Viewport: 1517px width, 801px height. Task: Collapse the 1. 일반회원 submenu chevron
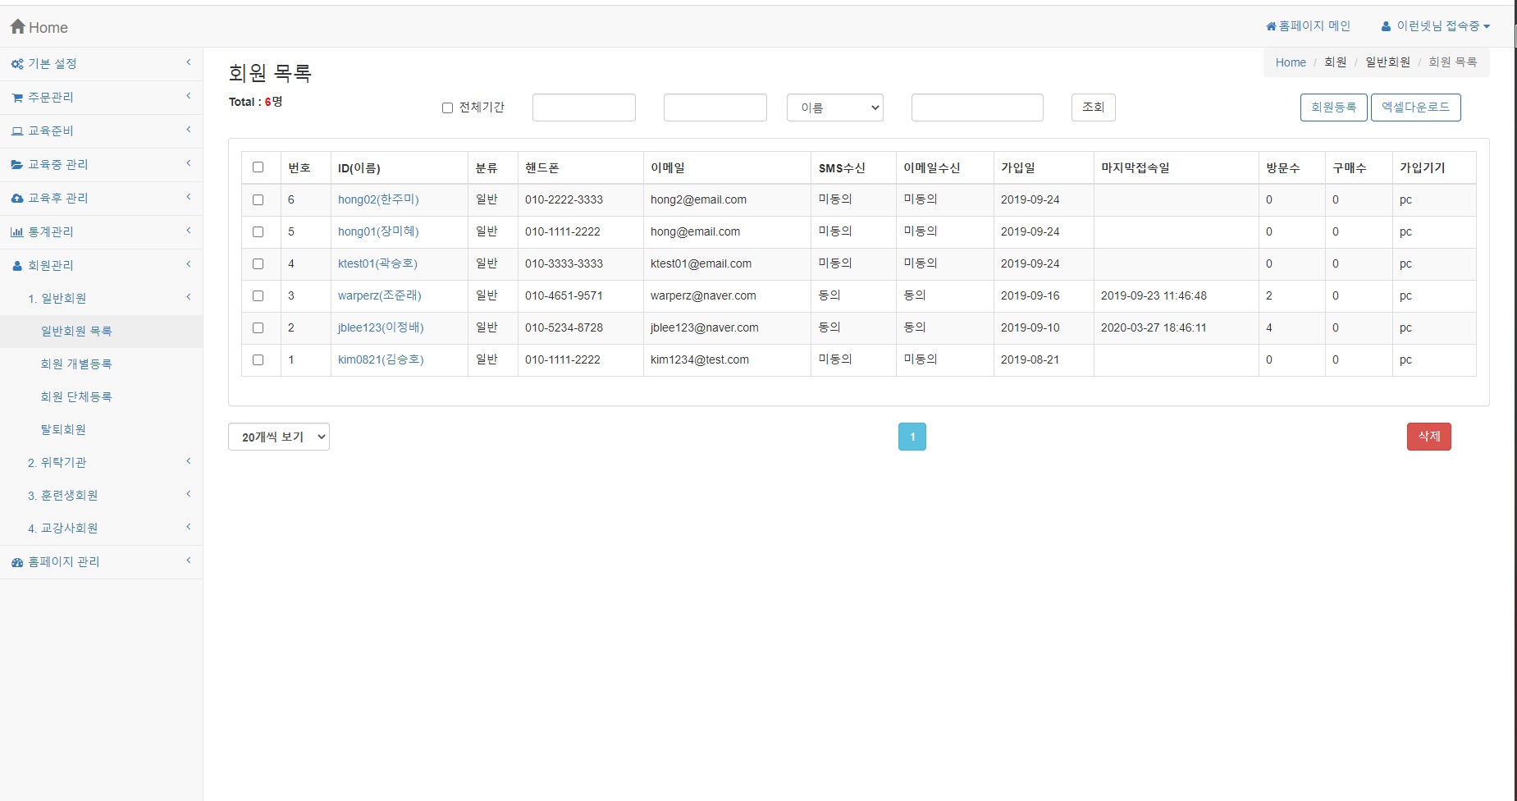189,297
